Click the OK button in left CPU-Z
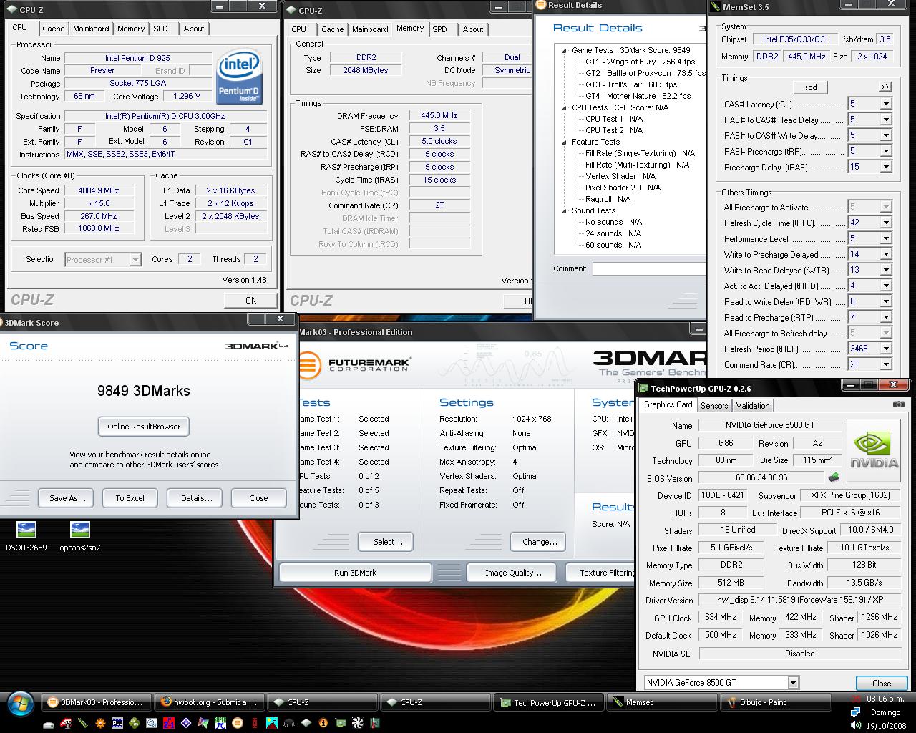Image resolution: width=916 pixels, height=733 pixels. tap(250, 301)
